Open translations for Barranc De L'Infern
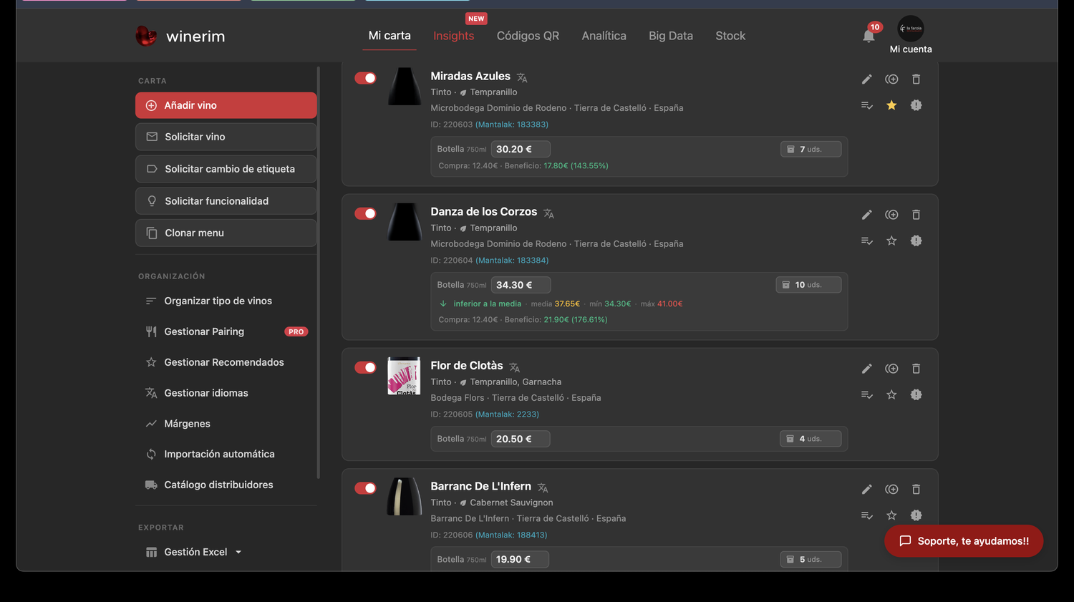The width and height of the screenshot is (1074, 602). (543, 487)
